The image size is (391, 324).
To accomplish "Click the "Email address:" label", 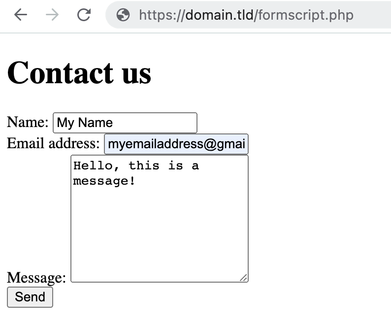I will point(53,144).
